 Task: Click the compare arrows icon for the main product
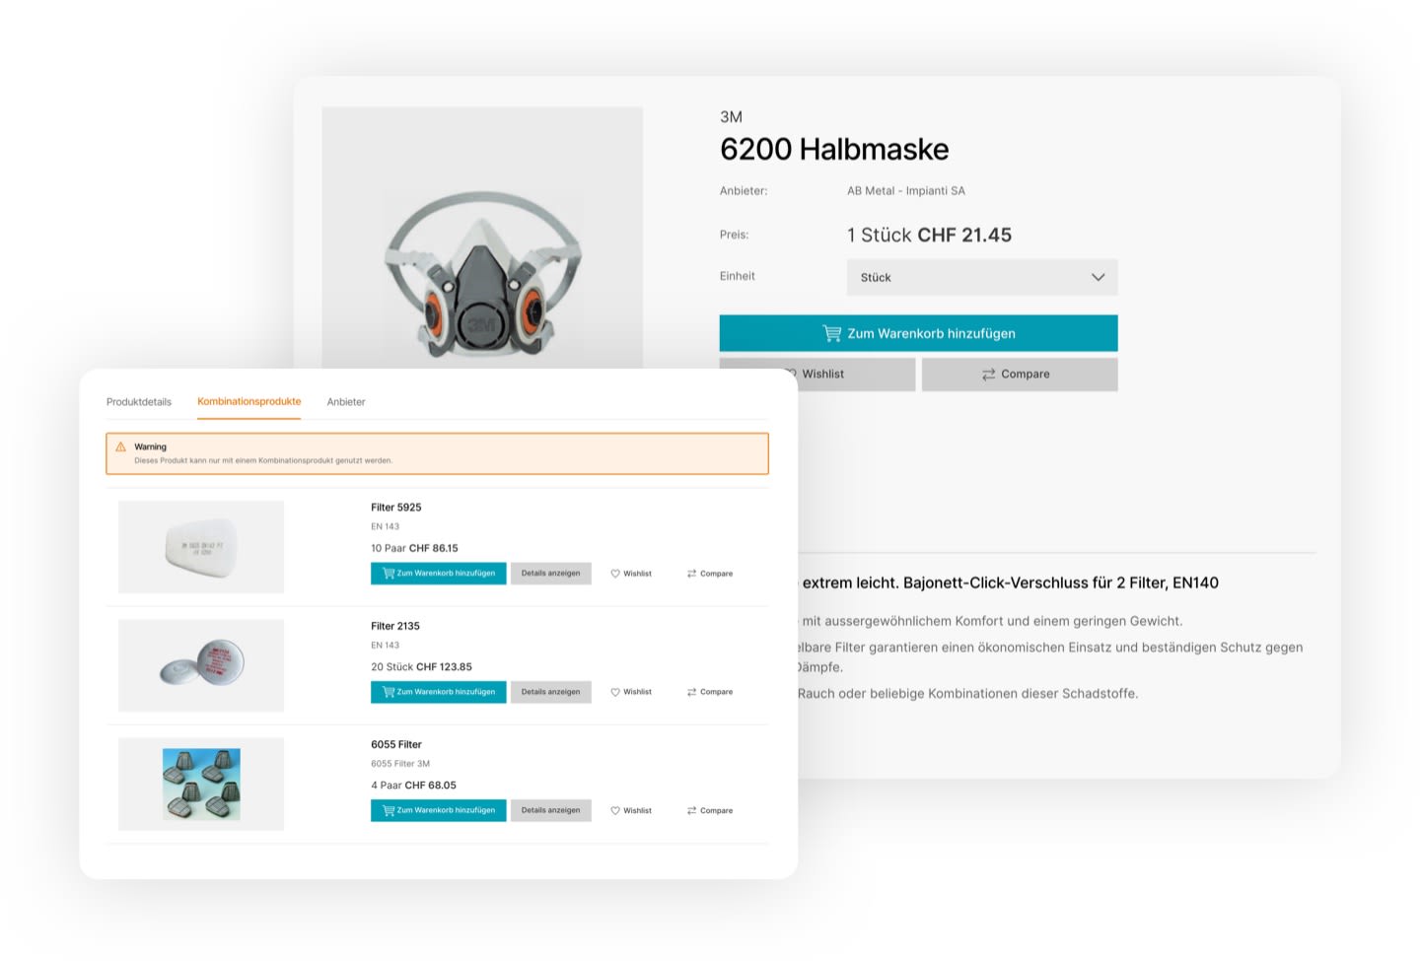click(x=988, y=375)
